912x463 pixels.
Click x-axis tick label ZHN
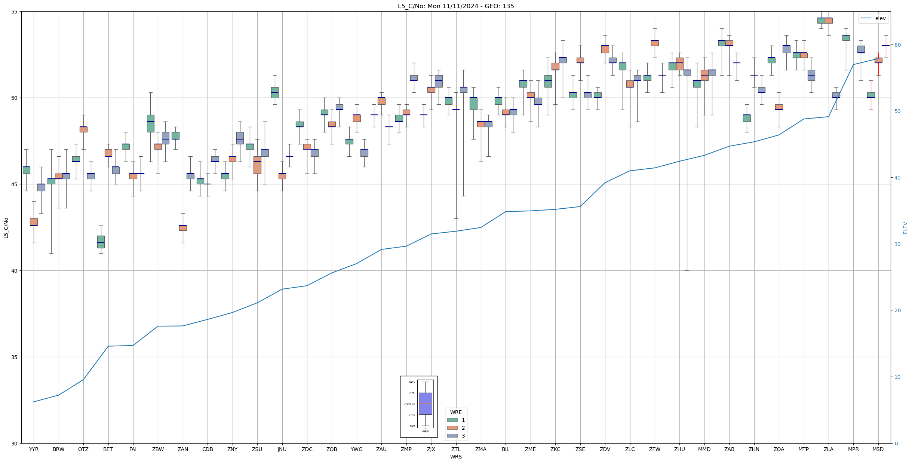(754, 449)
